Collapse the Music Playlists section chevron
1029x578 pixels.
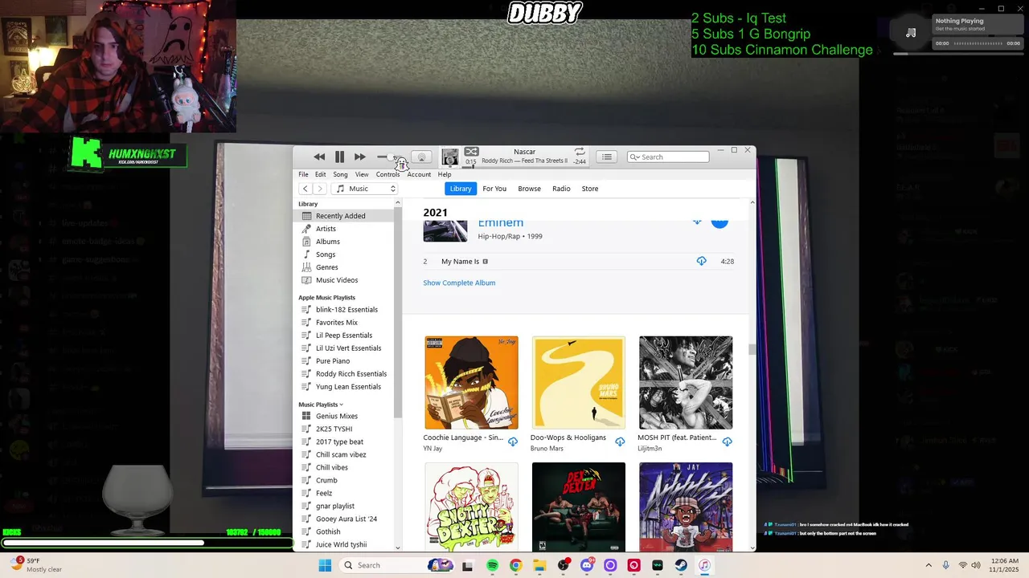tap(342, 405)
